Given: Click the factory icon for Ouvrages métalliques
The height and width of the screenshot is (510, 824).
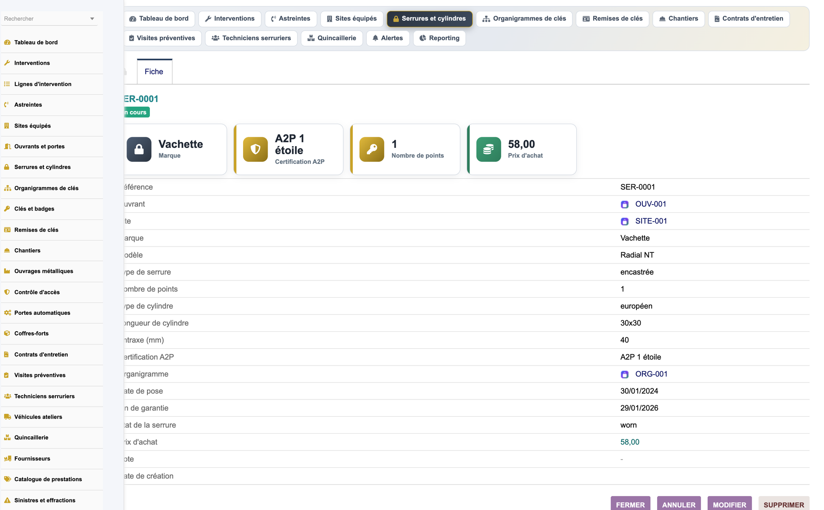Looking at the screenshot, I should 7,271.
